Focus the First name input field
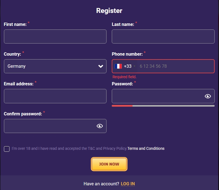The height and width of the screenshot is (190, 219). (55, 37)
